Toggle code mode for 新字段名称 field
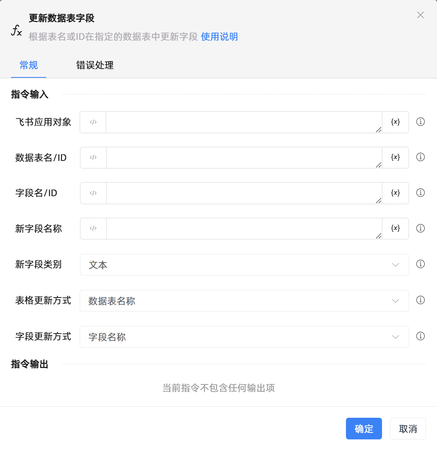This screenshot has height=450, width=437. (x=93, y=228)
